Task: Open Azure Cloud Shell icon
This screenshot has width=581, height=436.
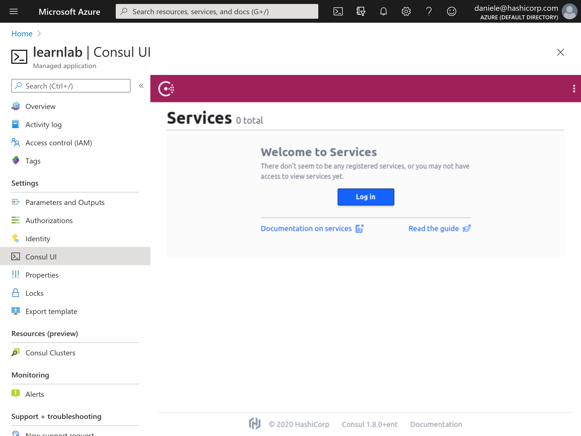Action: tap(338, 11)
